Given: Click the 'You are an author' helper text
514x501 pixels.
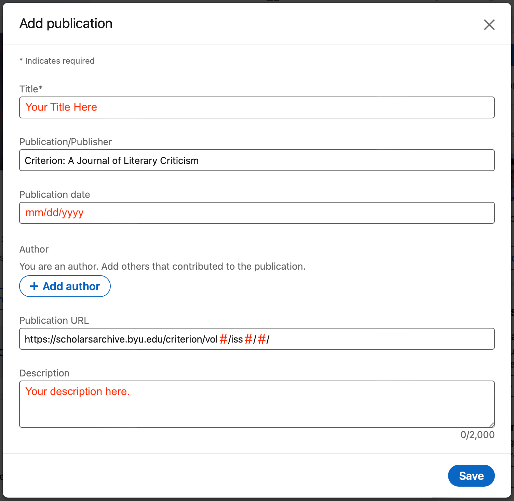Looking at the screenshot, I should (162, 266).
